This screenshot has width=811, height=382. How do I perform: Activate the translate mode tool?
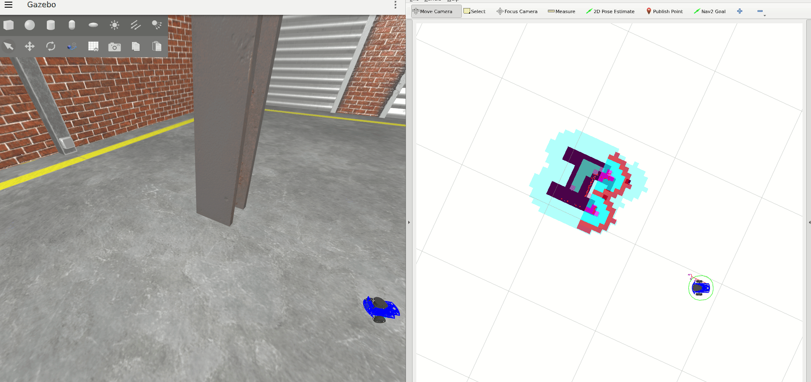30,46
